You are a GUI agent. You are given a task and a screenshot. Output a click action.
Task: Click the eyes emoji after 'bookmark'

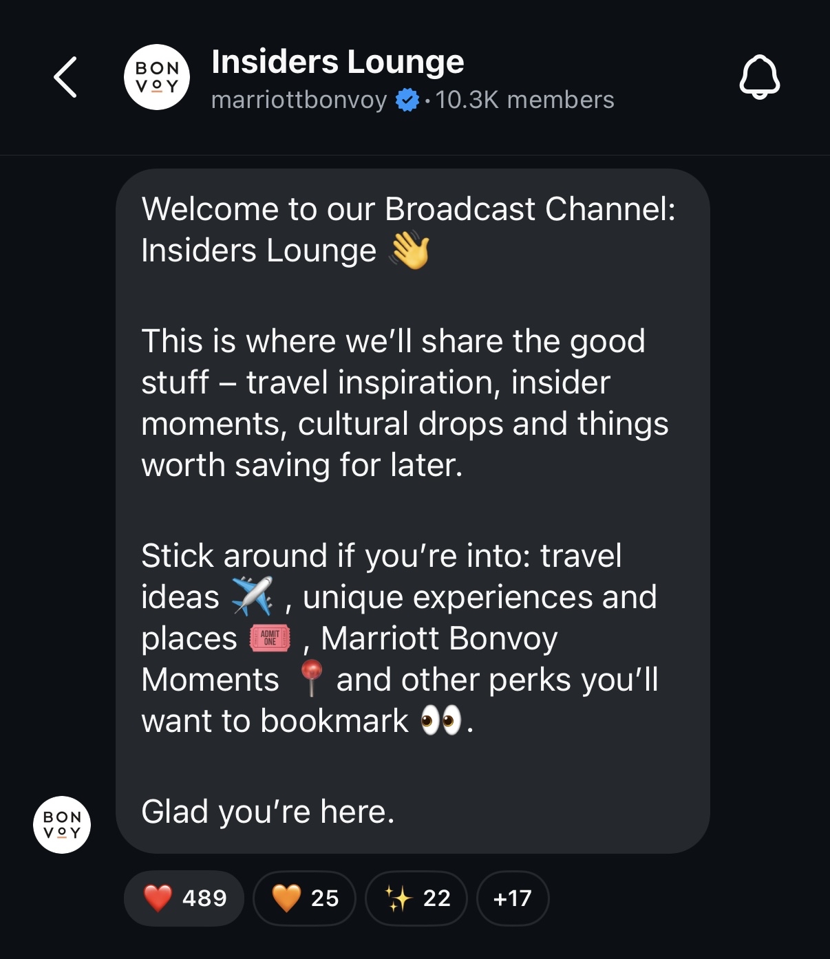[440, 721]
